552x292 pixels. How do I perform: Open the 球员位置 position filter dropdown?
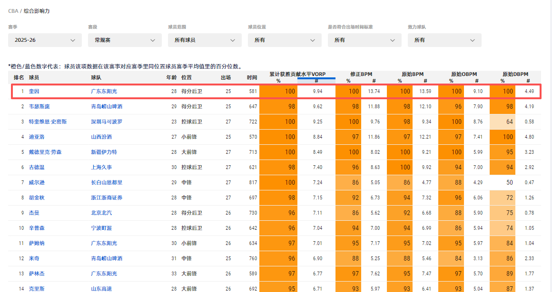[x=285, y=40]
